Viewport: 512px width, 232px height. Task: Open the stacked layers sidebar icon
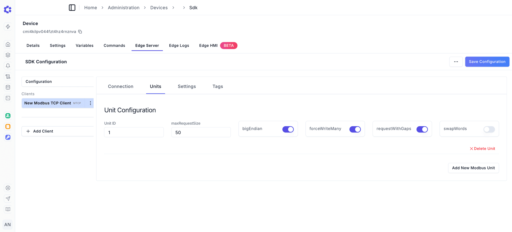[8, 55]
